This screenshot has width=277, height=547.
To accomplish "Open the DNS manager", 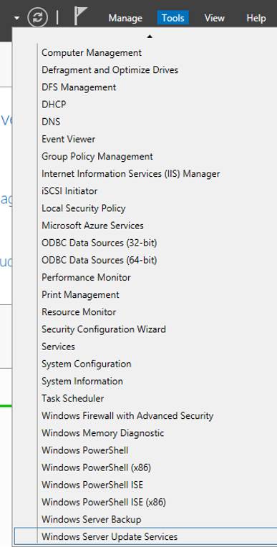I will [51, 122].
